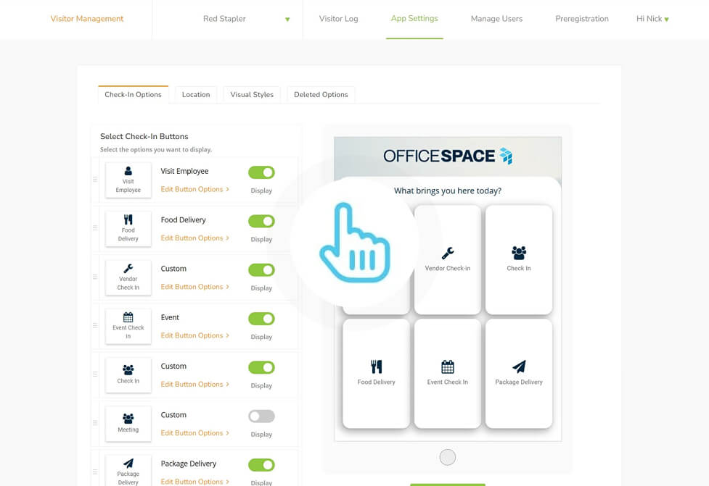Open the Visitor Log page
Image resolution: width=709 pixels, height=486 pixels.
(338, 19)
